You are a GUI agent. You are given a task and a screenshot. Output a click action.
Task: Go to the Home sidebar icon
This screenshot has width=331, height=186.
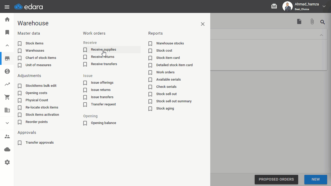7,19
